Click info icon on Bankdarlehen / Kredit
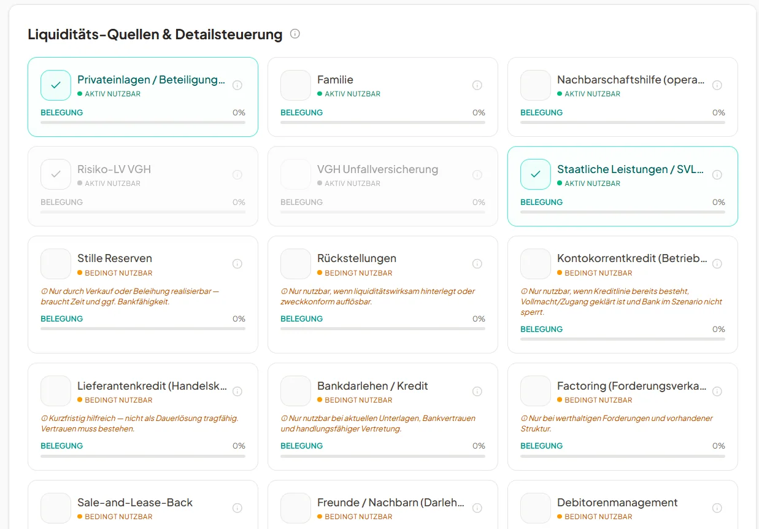 (x=477, y=392)
